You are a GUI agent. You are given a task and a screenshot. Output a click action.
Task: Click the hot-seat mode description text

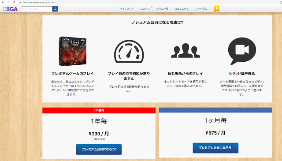tap(186, 84)
